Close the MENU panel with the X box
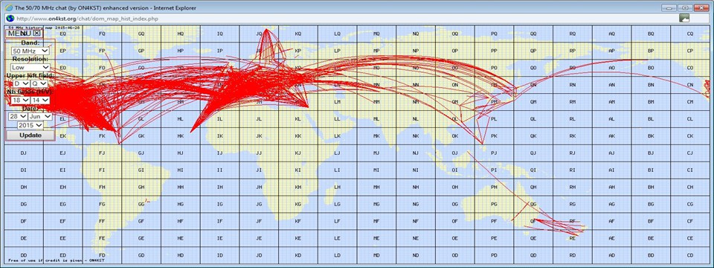The width and height of the screenshot is (714, 268). [37, 33]
